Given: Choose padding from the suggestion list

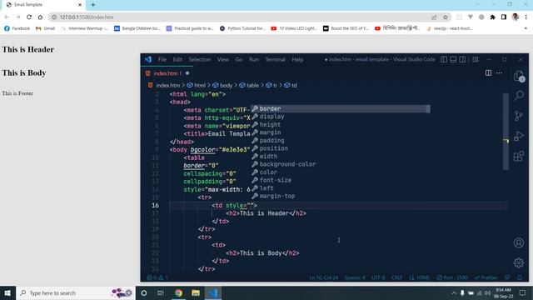Looking at the screenshot, I should pos(341,141).
